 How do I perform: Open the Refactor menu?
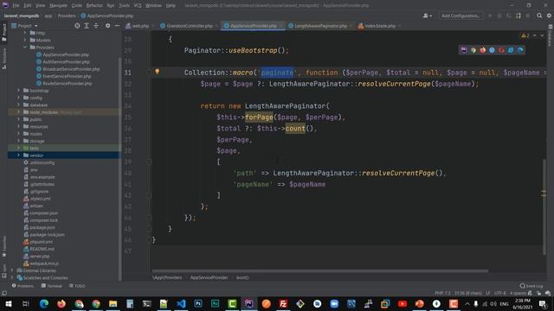pyautogui.click(x=94, y=5)
